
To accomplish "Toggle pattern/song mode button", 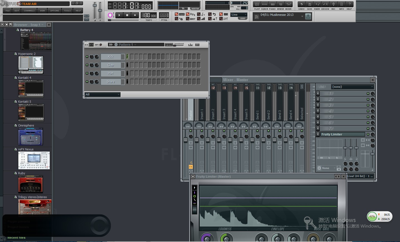I will coord(110,15).
